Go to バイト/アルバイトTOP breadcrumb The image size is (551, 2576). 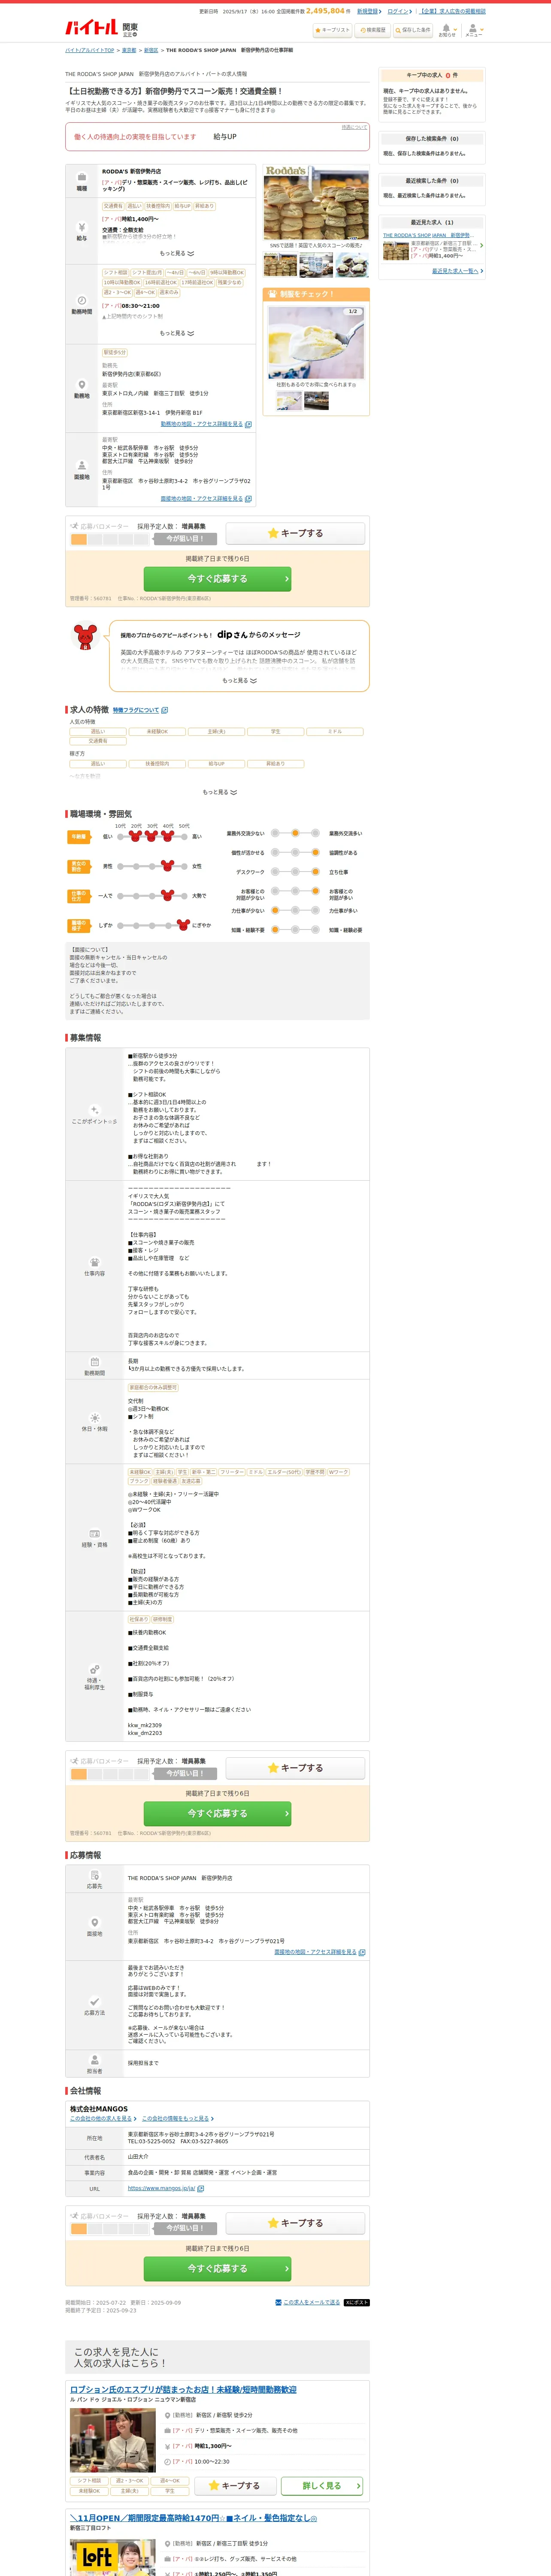click(90, 50)
